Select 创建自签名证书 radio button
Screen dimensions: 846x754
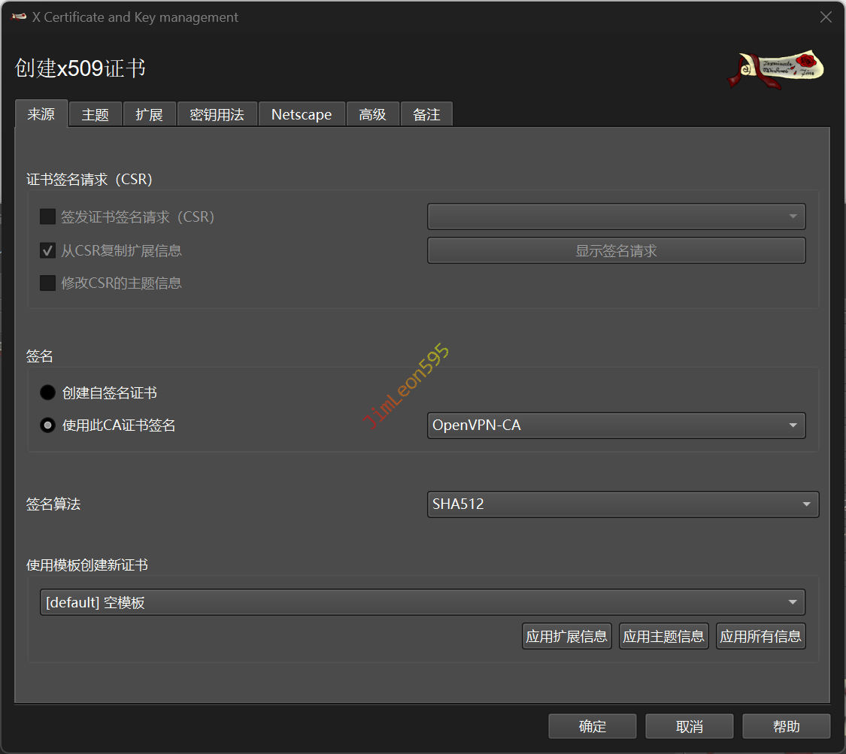tap(48, 392)
